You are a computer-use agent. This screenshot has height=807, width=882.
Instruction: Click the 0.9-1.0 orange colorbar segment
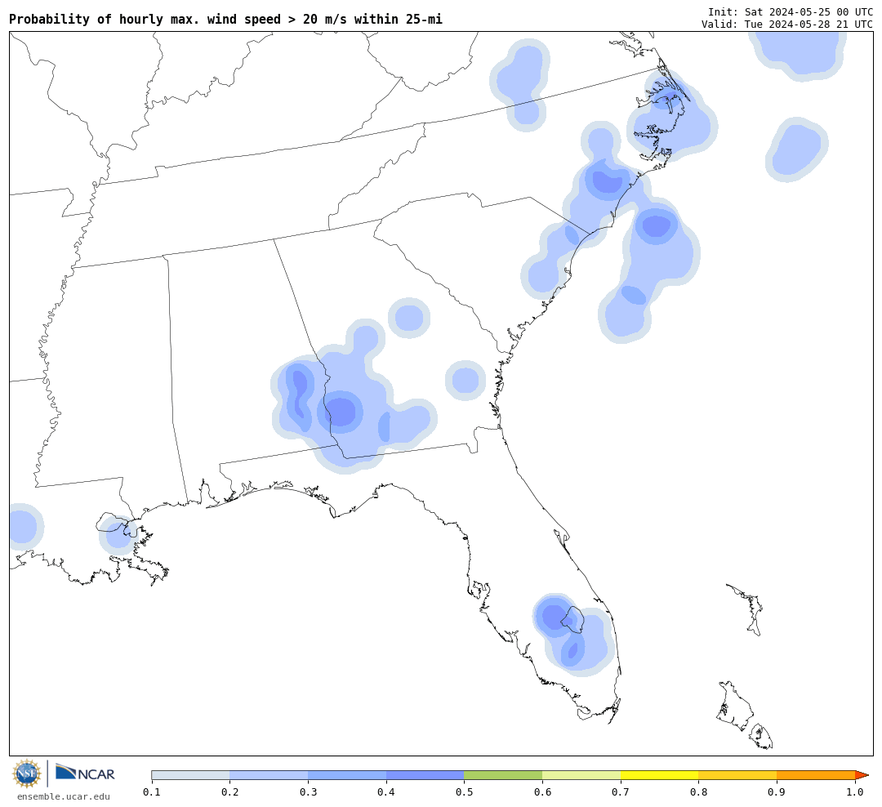(x=816, y=775)
